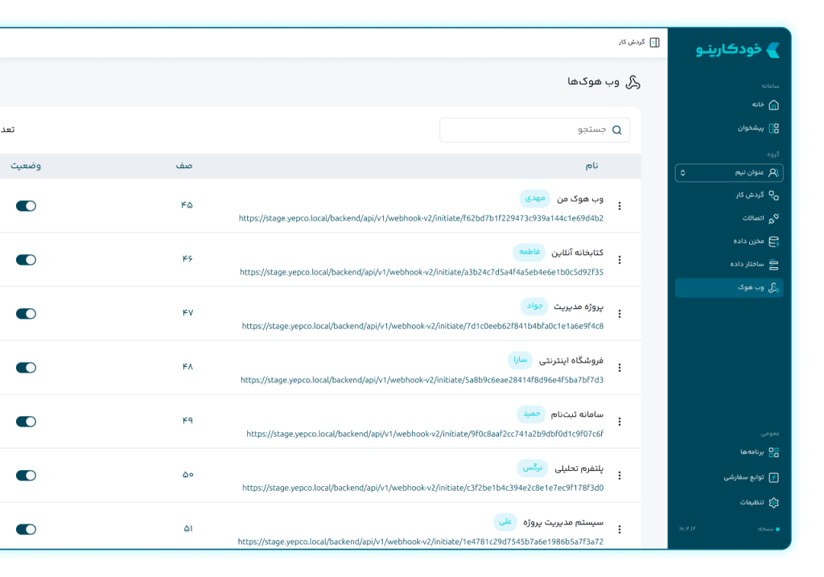Click the برنامه‌ها apps grid icon
This screenshot has height=577, width=824.
(773, 452)
